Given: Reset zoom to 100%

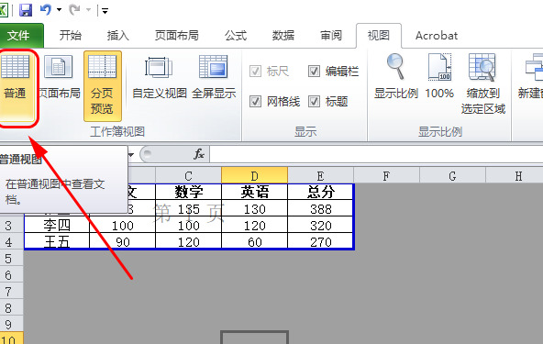Looking at the screenshot, I should pyautogui.click(x=439, y=77).
